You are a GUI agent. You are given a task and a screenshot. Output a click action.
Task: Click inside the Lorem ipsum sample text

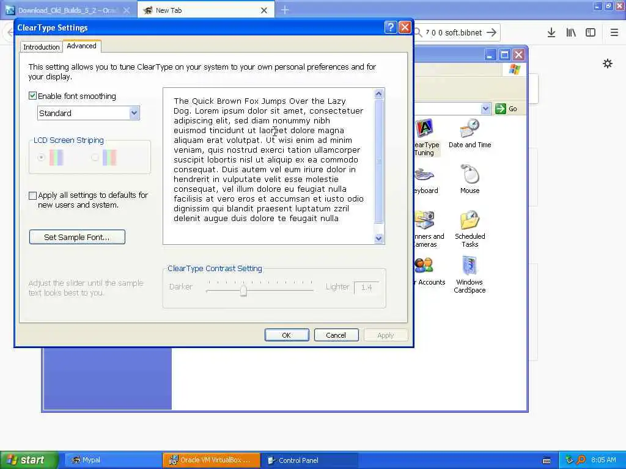pyautogui.click(x=268, y=159)
